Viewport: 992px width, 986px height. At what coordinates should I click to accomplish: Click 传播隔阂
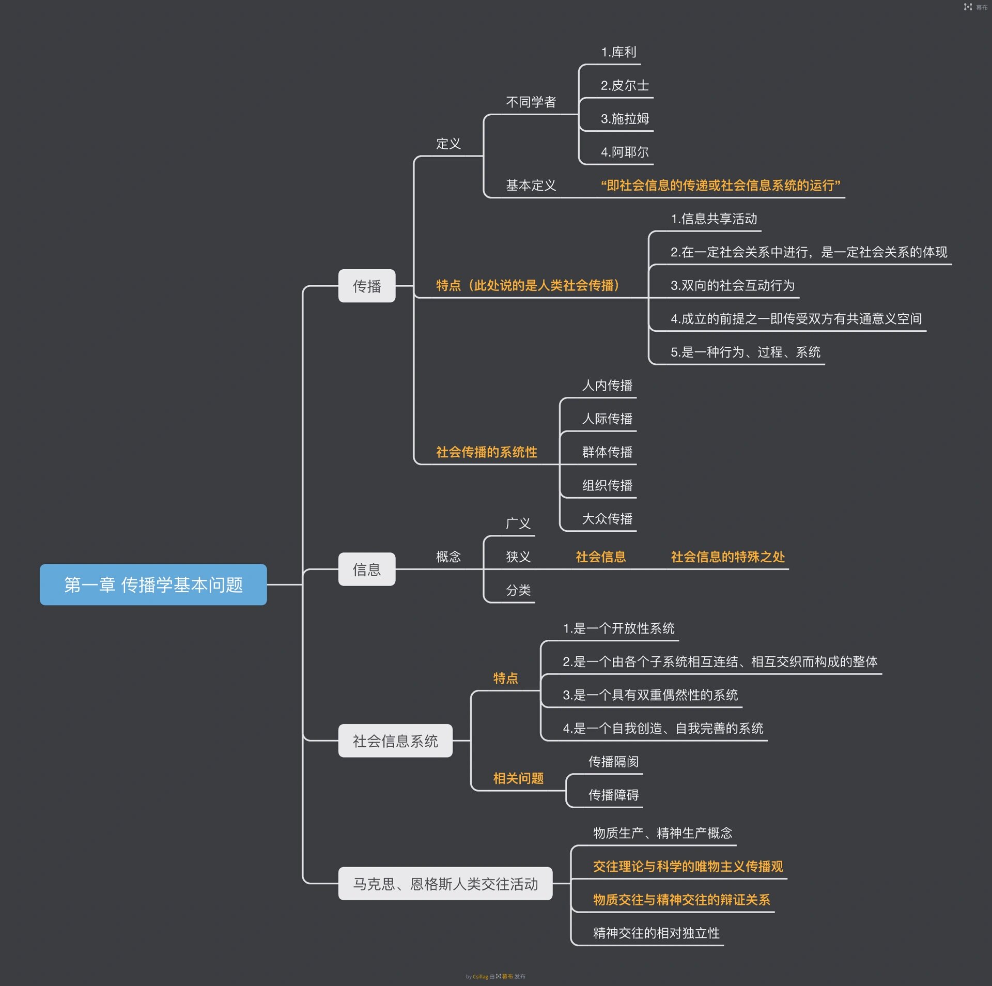[x=613, y=762]
